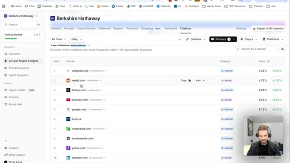
Task: Switch to the Regions tab
Action: coord(118,29)
